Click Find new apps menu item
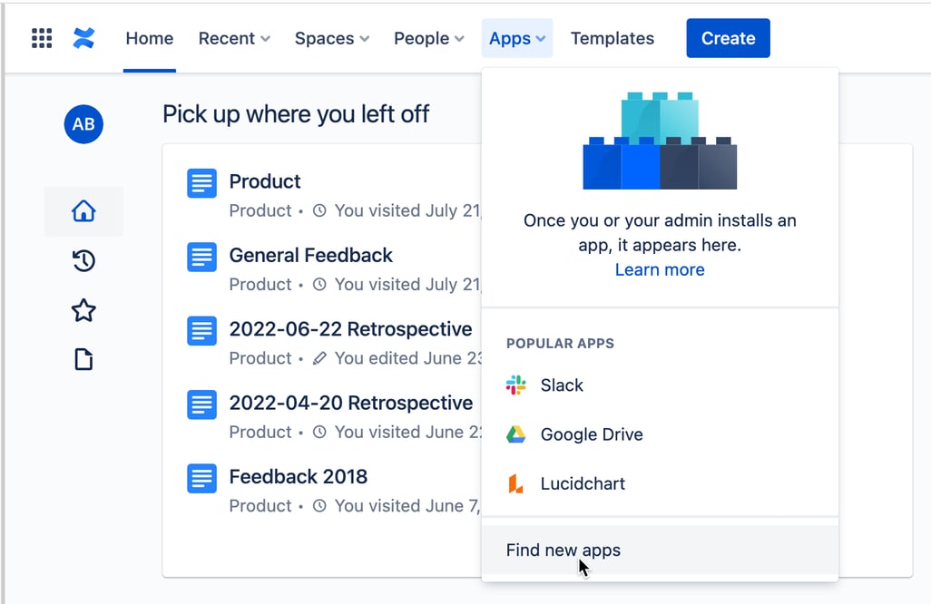This screenshot has width=931, height=604. point(563,550)
